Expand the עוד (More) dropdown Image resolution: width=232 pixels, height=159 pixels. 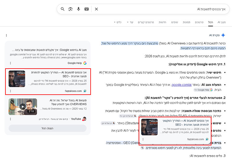[130, 22]
